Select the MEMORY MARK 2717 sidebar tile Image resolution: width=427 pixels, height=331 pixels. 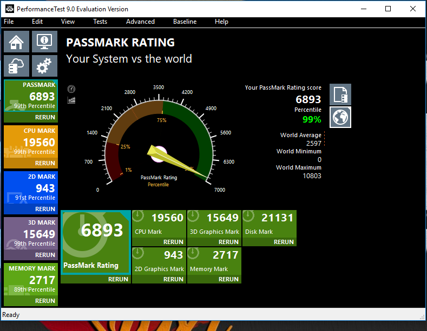31,279
